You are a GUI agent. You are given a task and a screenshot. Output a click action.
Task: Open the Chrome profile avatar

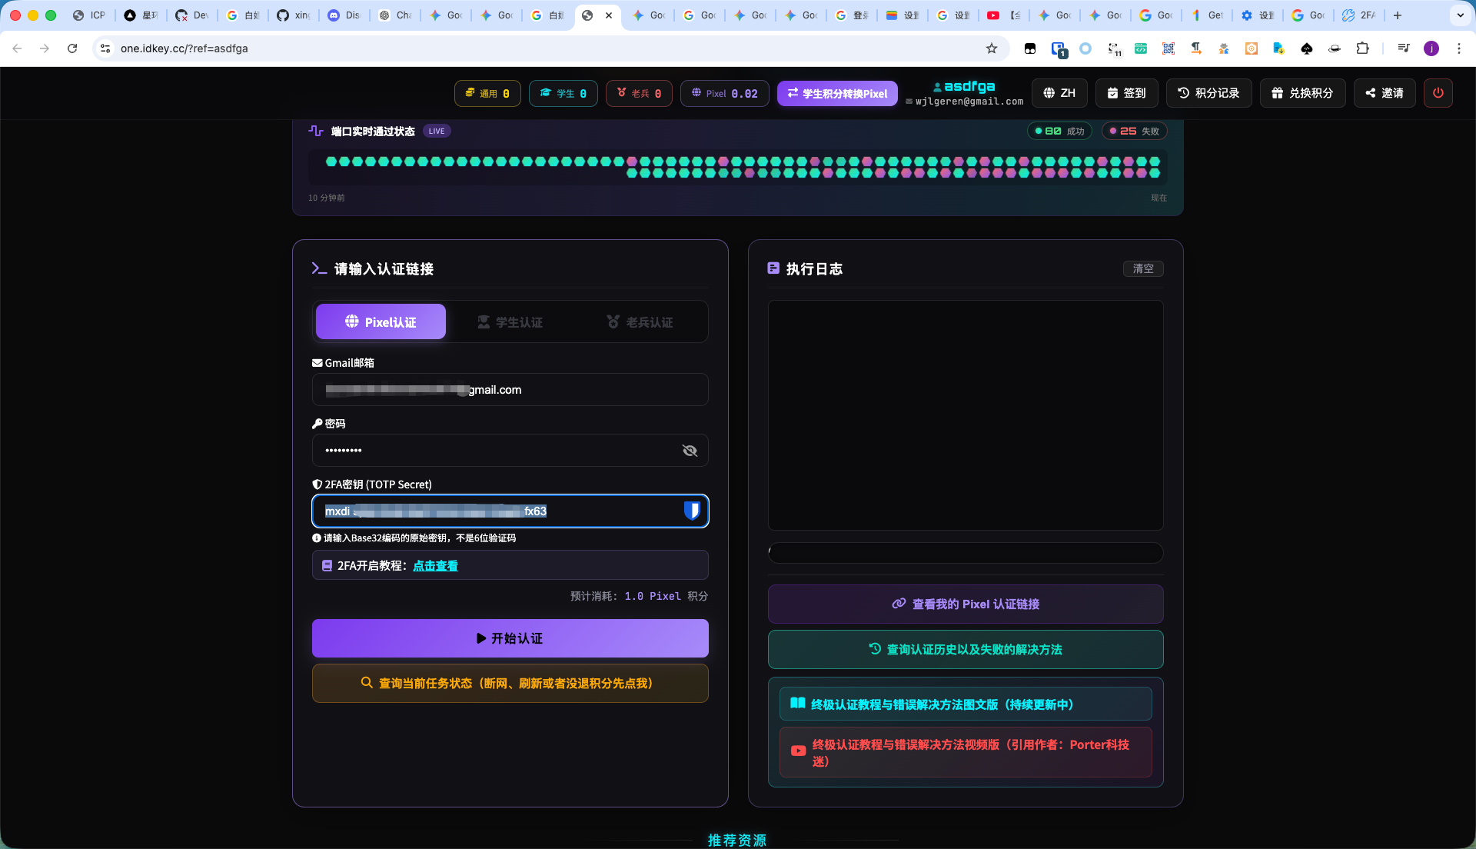pos(1431,48)
